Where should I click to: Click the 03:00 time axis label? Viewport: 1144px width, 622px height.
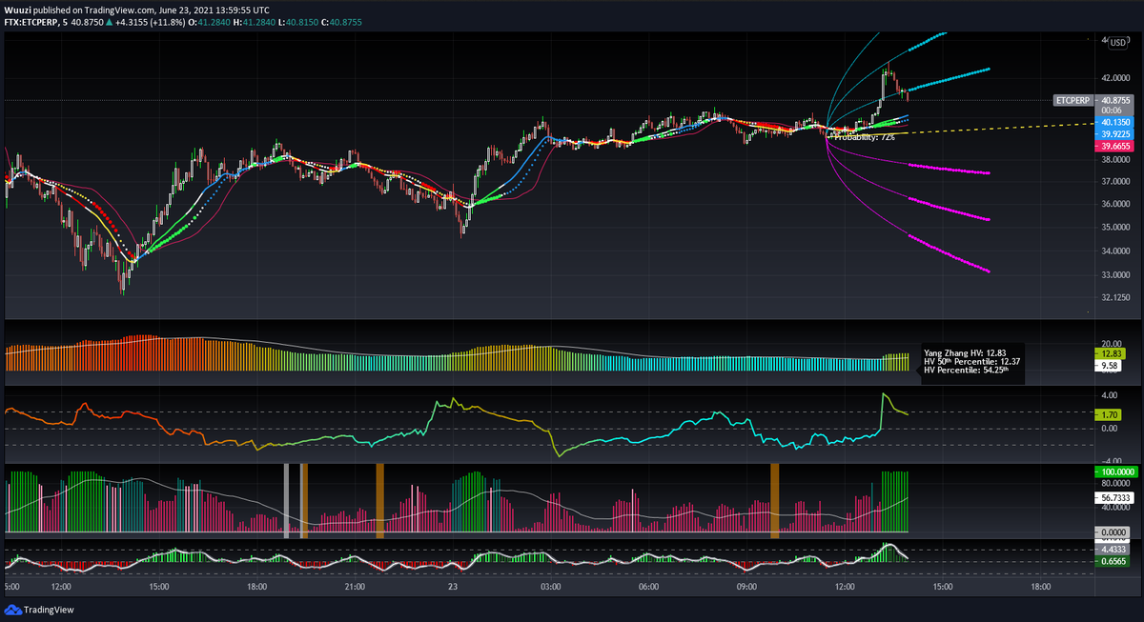pos(550,588)
